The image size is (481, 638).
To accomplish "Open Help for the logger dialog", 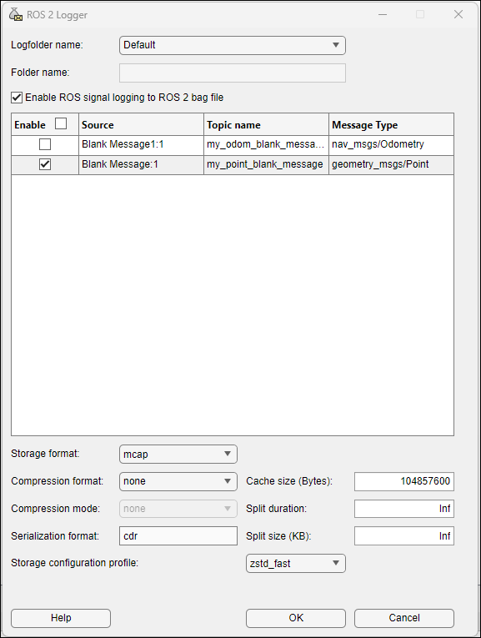I will coord(61,618).
